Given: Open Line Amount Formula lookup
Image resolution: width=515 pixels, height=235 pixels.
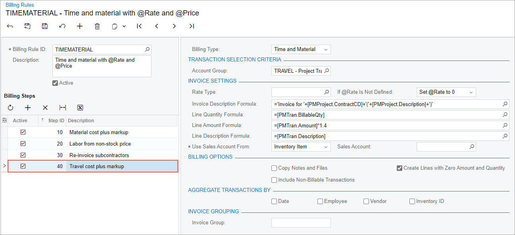Looking at the screenshot, I should (505, 125).
